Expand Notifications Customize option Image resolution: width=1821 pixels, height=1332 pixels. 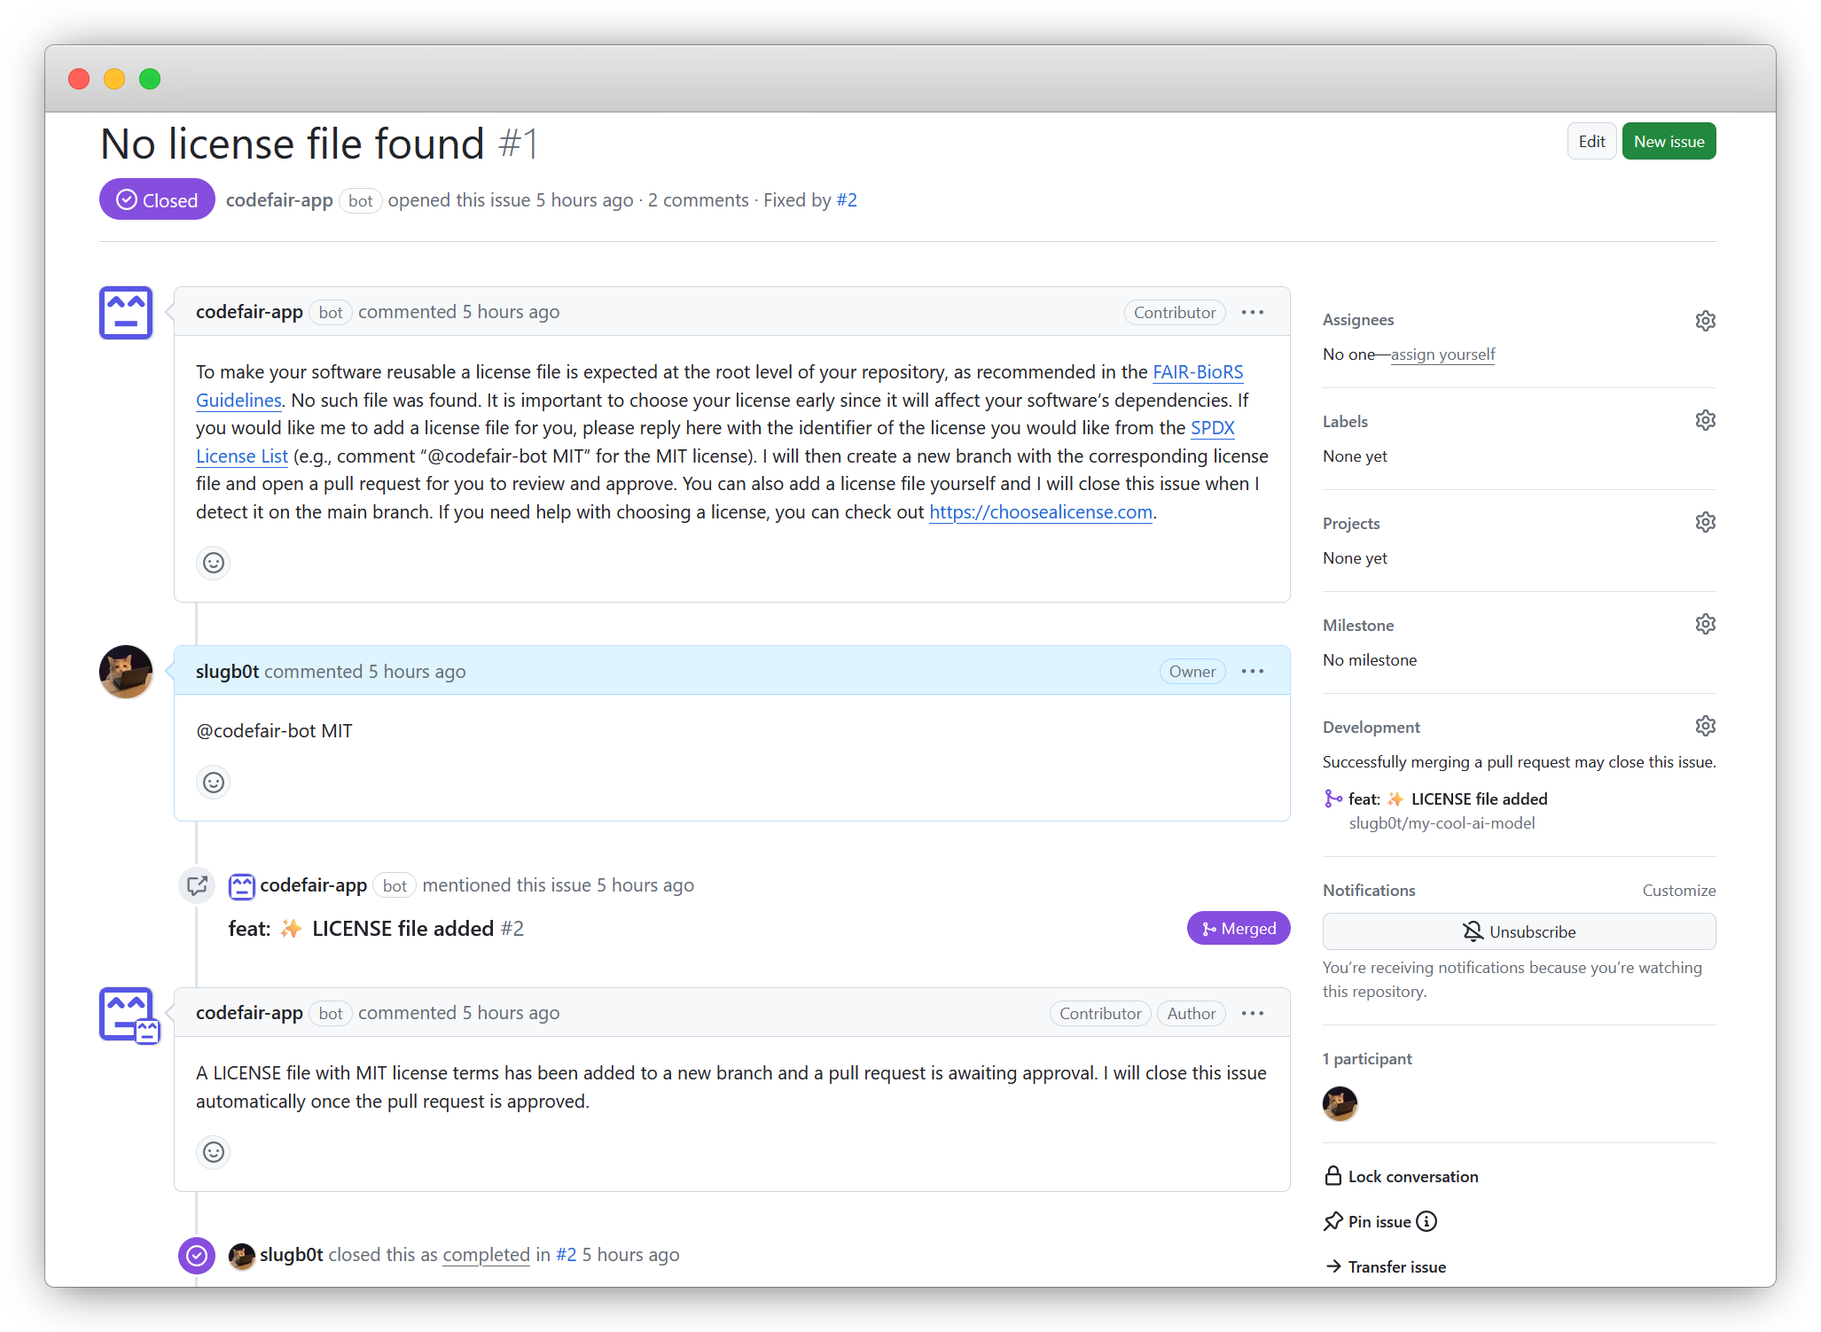click(x=1680, y=890)
